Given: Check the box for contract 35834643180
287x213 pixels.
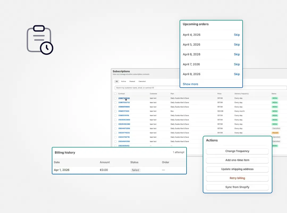Looking at the screenshot, I should tap(115, 141).
